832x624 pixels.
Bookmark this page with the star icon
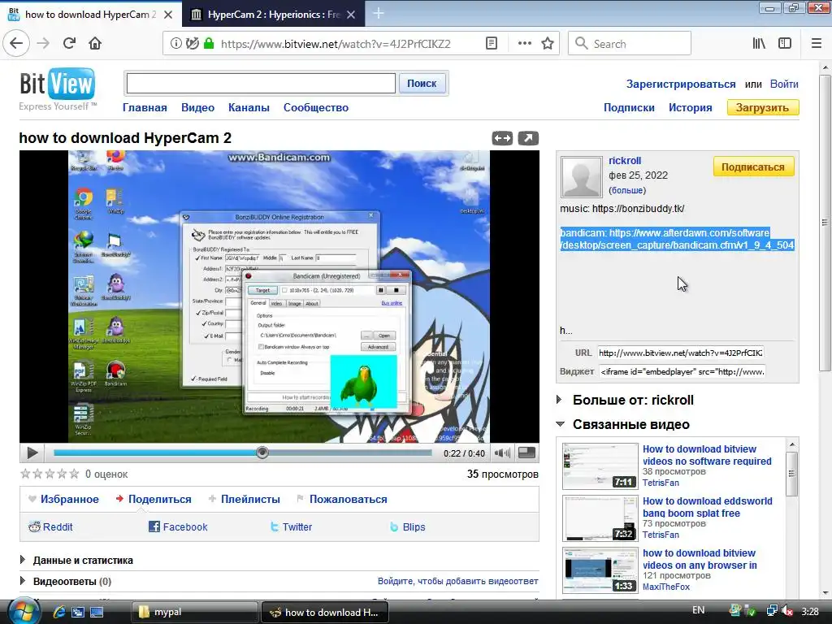click(x=548, y=44)
